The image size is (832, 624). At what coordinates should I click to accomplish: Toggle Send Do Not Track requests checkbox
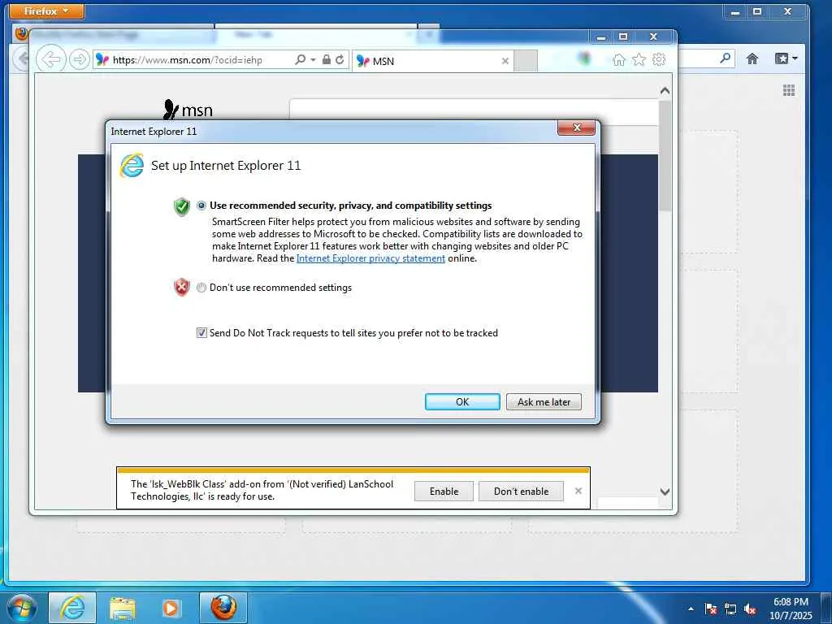pos(201,332)
